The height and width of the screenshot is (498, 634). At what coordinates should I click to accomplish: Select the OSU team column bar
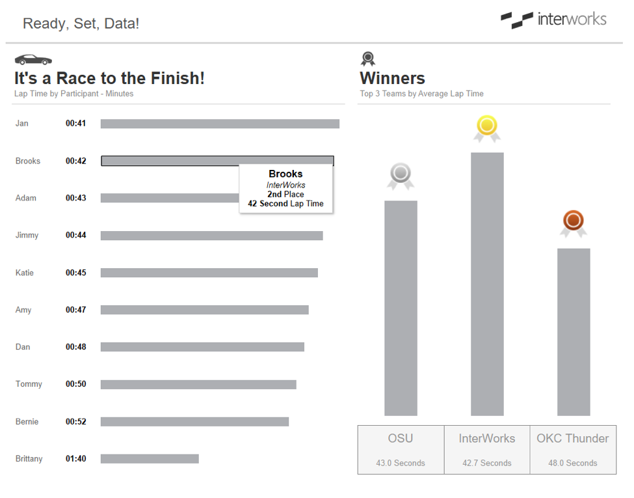click(x=401, y=308)
